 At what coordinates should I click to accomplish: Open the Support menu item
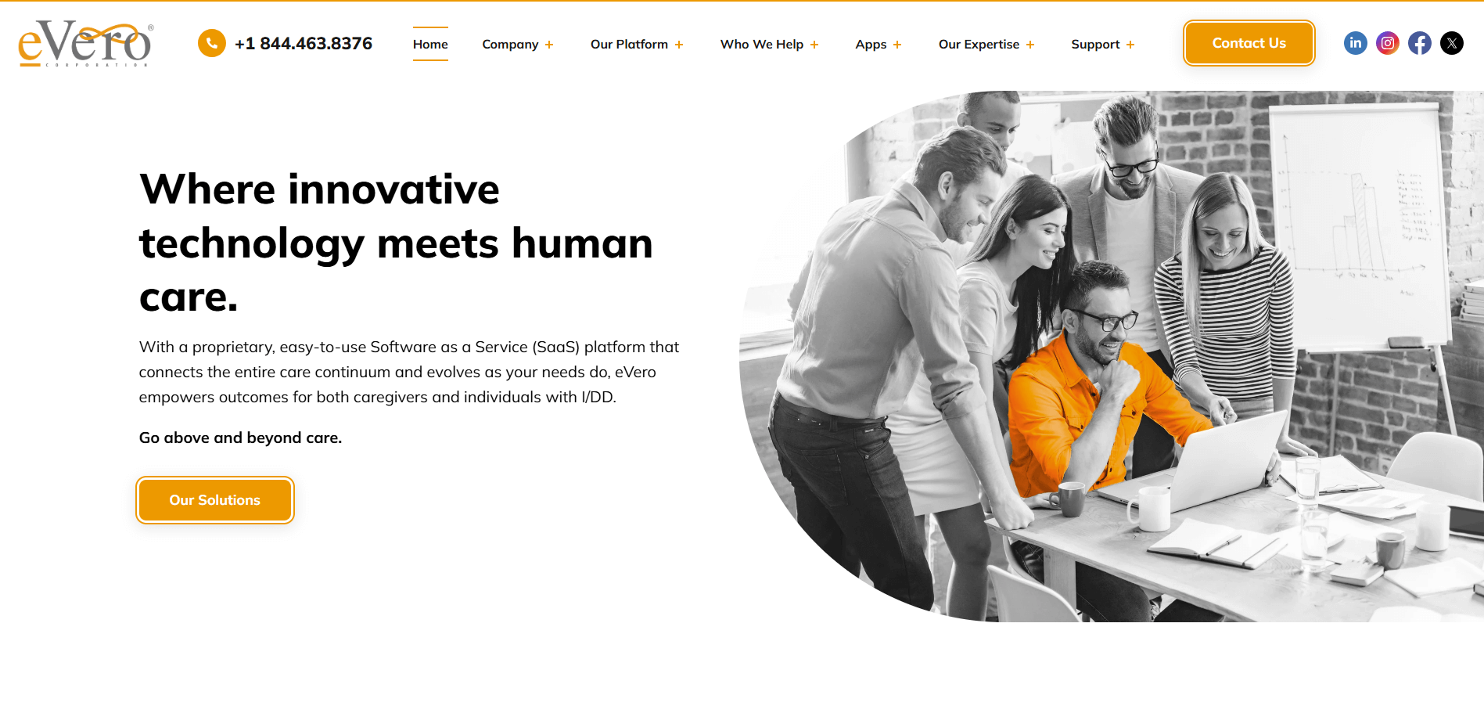(x=1095, y=44)
